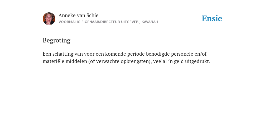The height and width of the screenshot is (135, 270).
Task: Click Anneke van Schie's profile photo
Action: (x=49, y=19)
